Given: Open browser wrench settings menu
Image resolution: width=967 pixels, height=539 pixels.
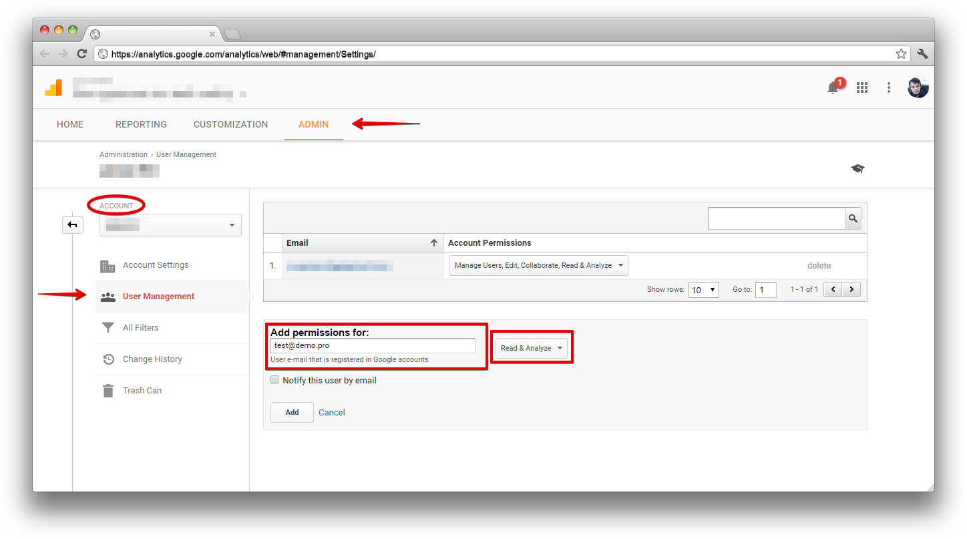Looking at the screenshot, I should point(923,54).
